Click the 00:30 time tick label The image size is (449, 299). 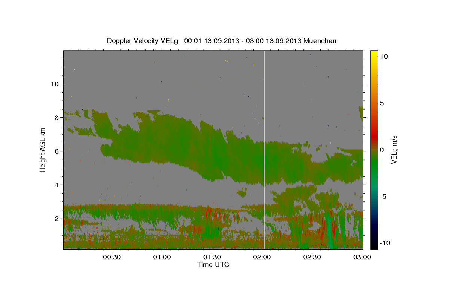tap(112, 258)
